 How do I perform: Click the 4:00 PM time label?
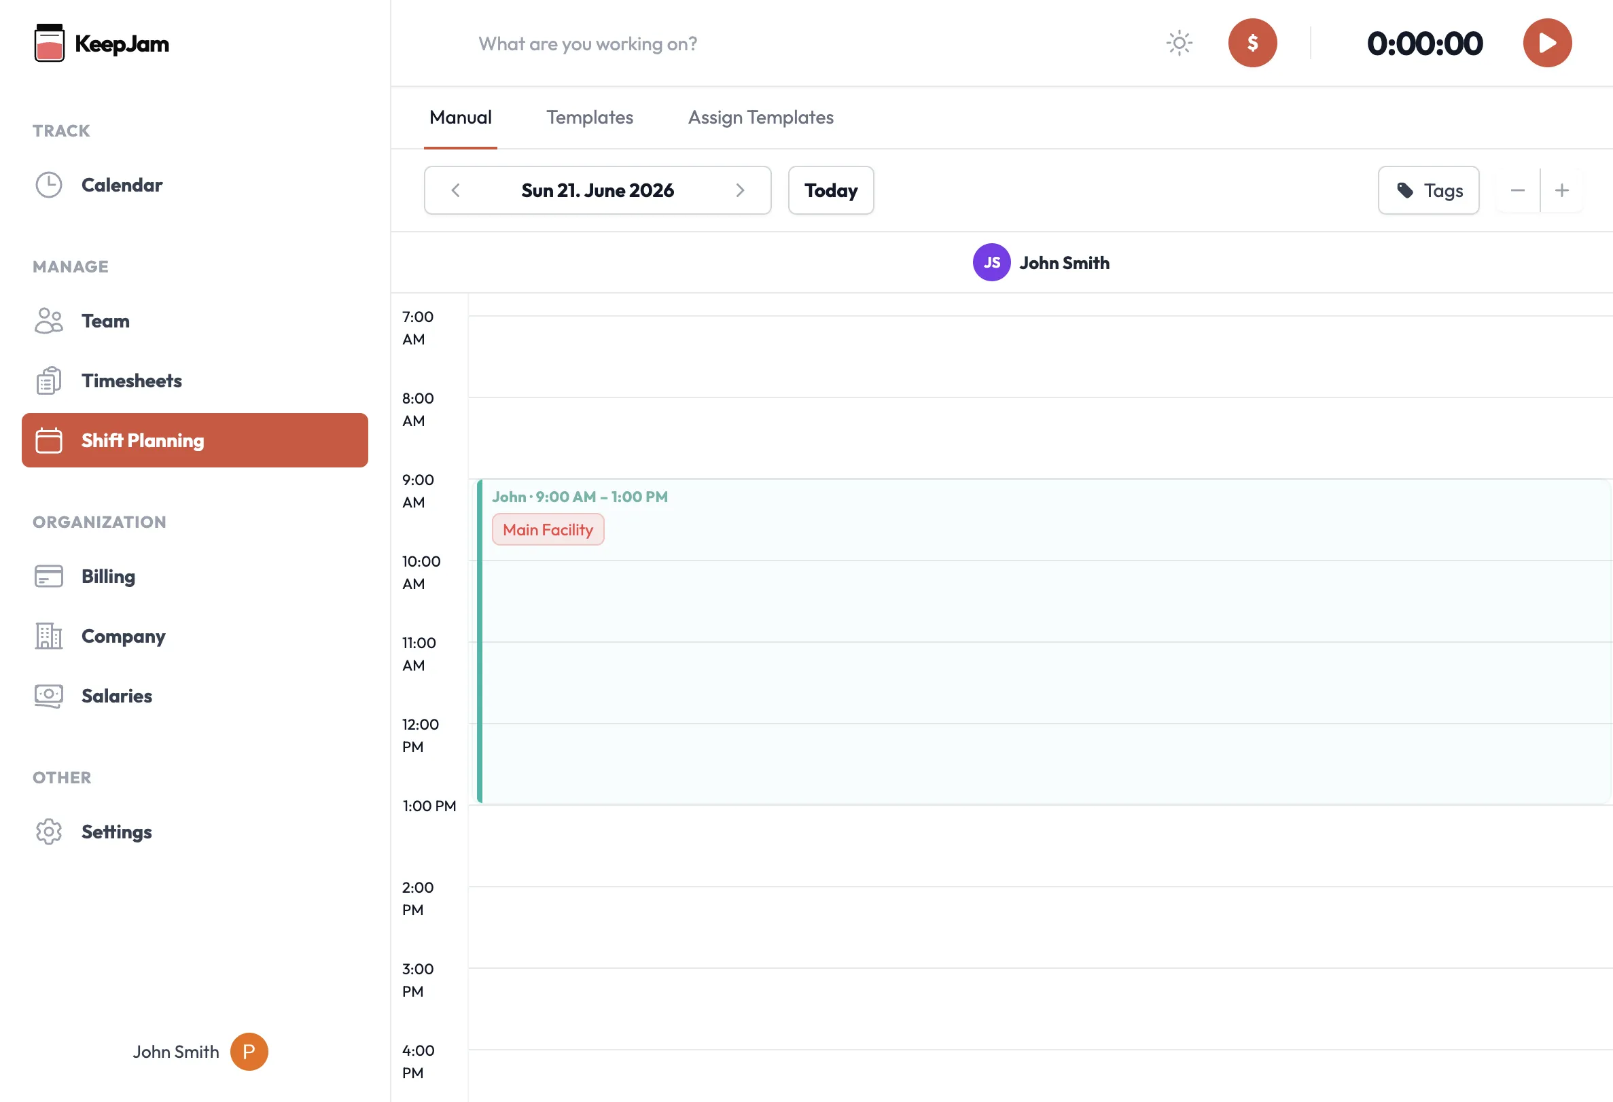(418, 1061)
